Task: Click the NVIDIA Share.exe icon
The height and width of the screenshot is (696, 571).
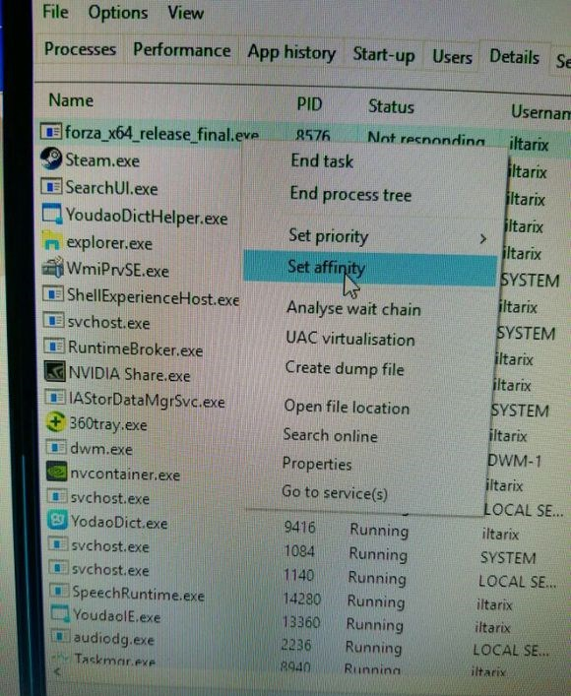Action: (55, 371)
